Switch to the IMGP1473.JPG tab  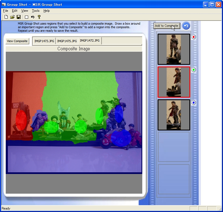click(44, 41)
